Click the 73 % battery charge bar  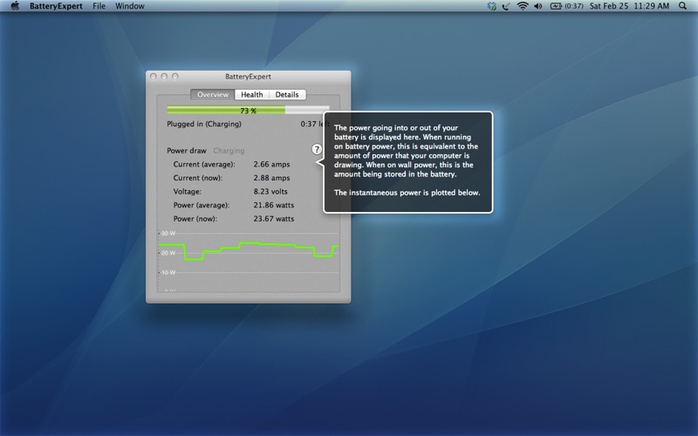point(248,111)
